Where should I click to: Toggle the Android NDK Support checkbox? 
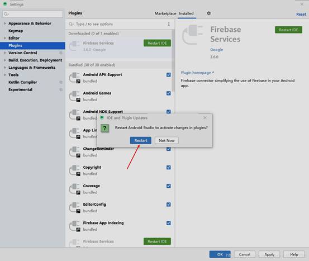(x=169, y=112)
